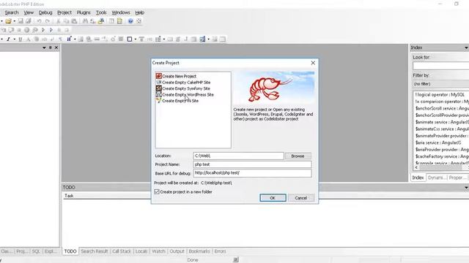This screenshot has height=263, width=469.
Task: Open the Windows menu
Action: [x=121, y=12]
